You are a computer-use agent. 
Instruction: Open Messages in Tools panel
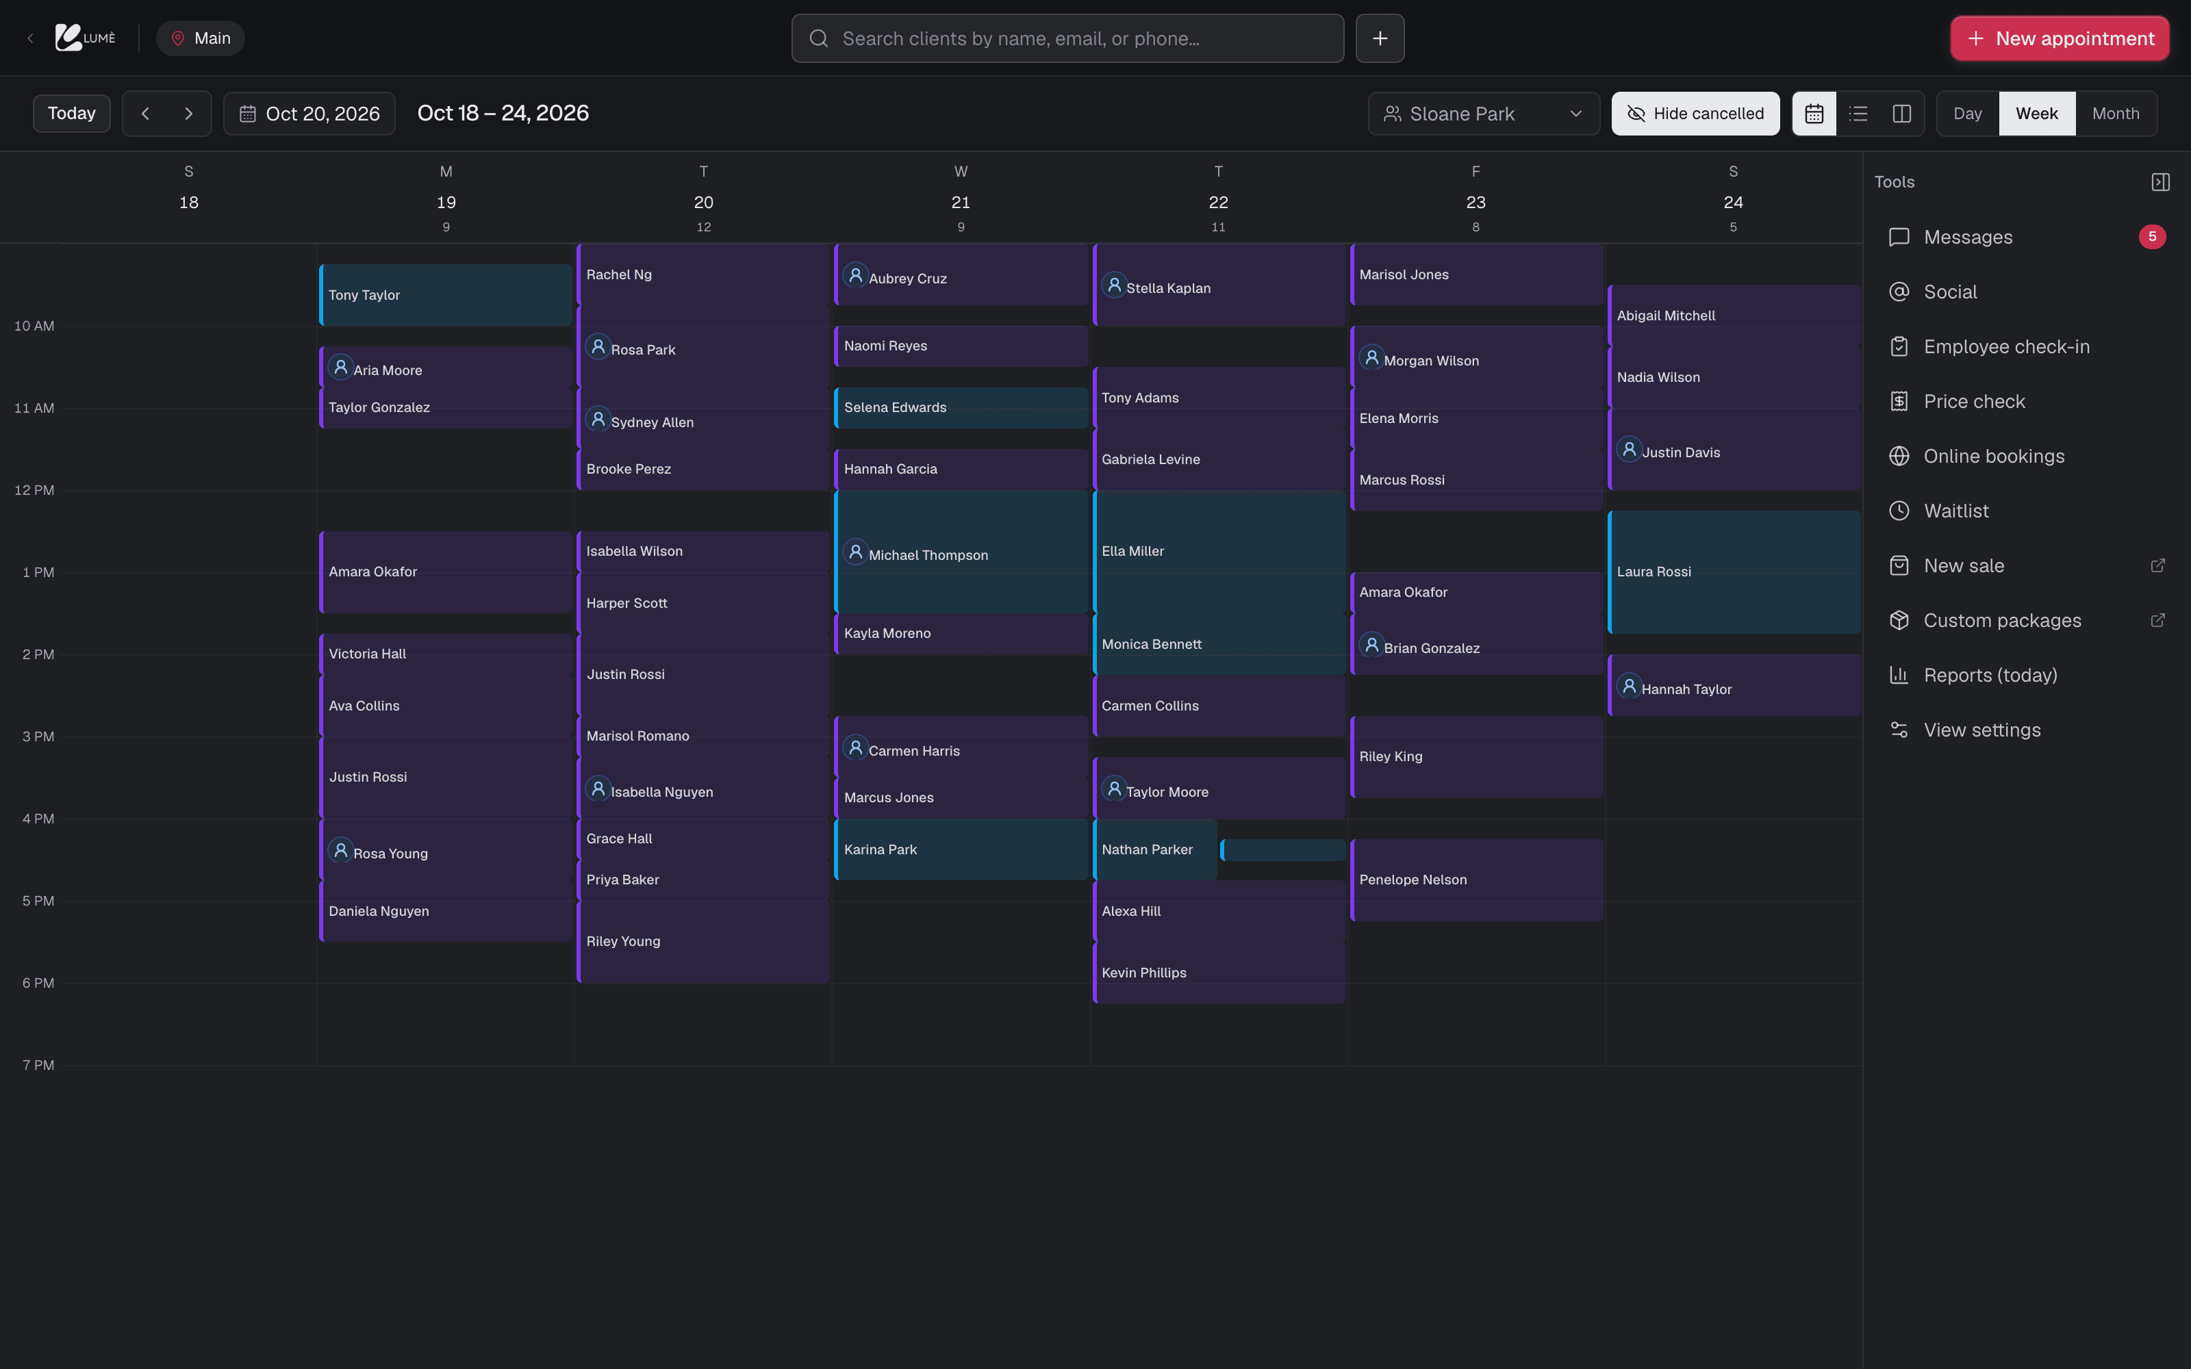(x=2026, y=238)
